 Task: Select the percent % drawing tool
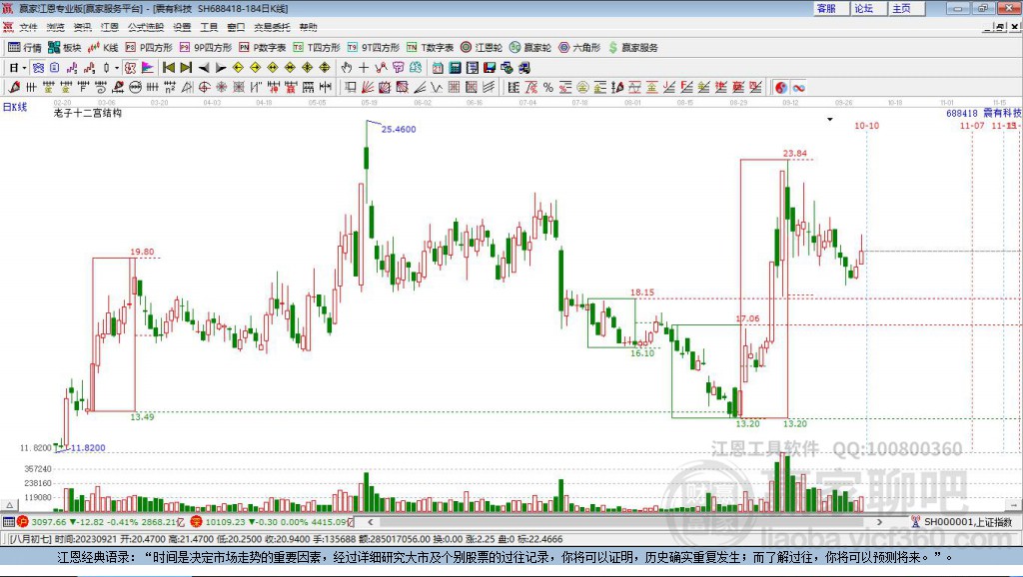pyautogui.click(x=548, y=87)
